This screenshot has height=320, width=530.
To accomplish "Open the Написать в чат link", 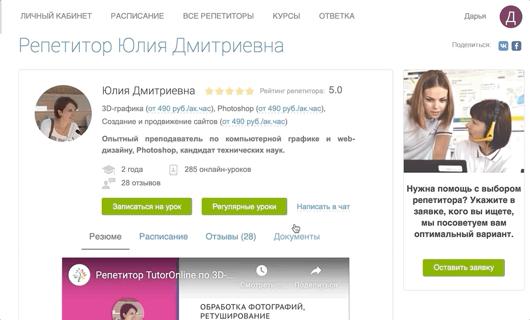I will pyautogui.click(x=323, y=206).
